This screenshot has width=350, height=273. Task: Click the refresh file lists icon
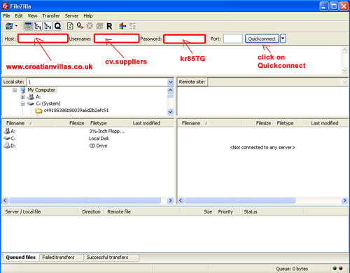70,26
